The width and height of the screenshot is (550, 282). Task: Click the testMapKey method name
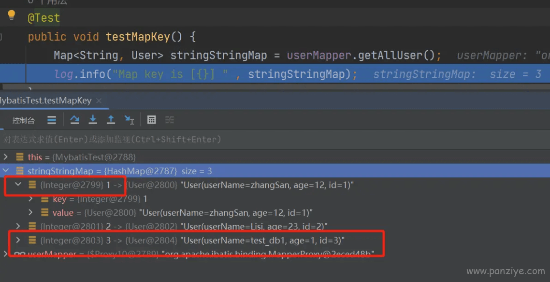pos(138,36)
